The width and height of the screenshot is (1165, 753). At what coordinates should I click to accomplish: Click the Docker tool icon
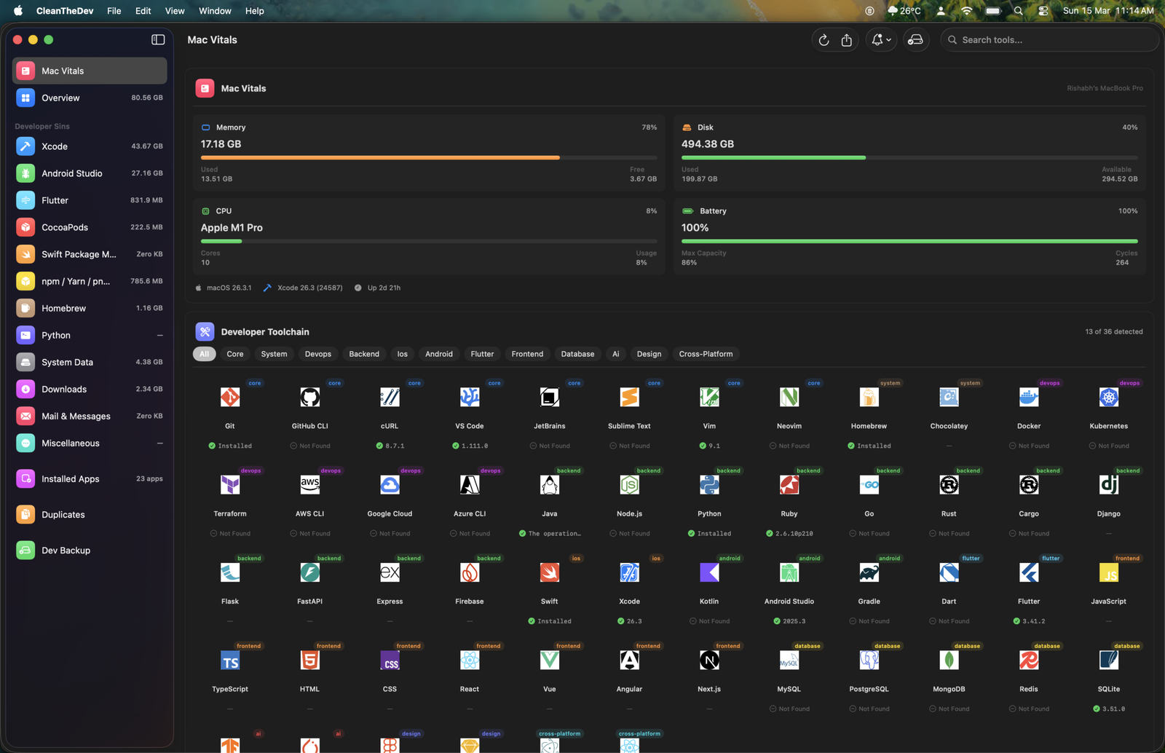[x=1028, y=398]
